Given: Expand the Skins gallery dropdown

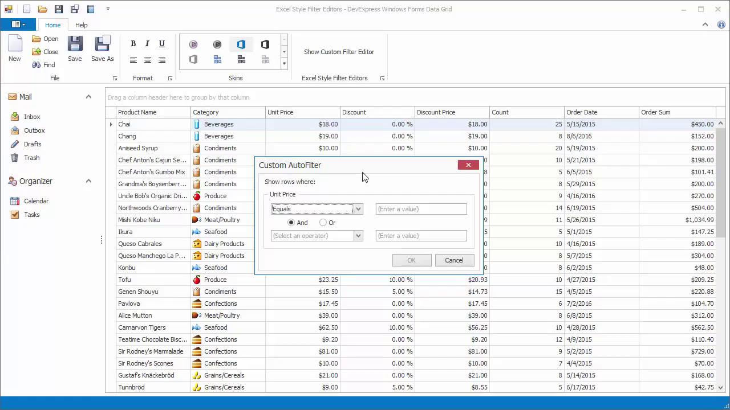Looking at the screenshot, I should click(284, 64).
